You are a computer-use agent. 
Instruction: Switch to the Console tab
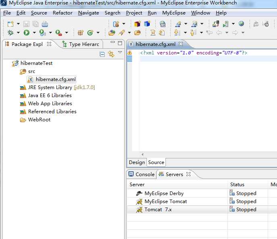pyautogui.click(x=142, y=175)
